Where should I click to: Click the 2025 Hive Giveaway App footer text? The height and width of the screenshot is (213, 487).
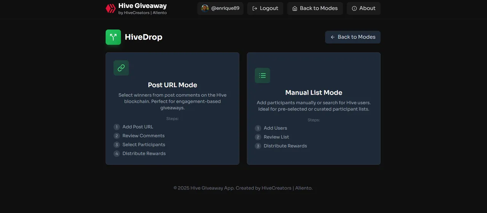[x=243, y=188]
